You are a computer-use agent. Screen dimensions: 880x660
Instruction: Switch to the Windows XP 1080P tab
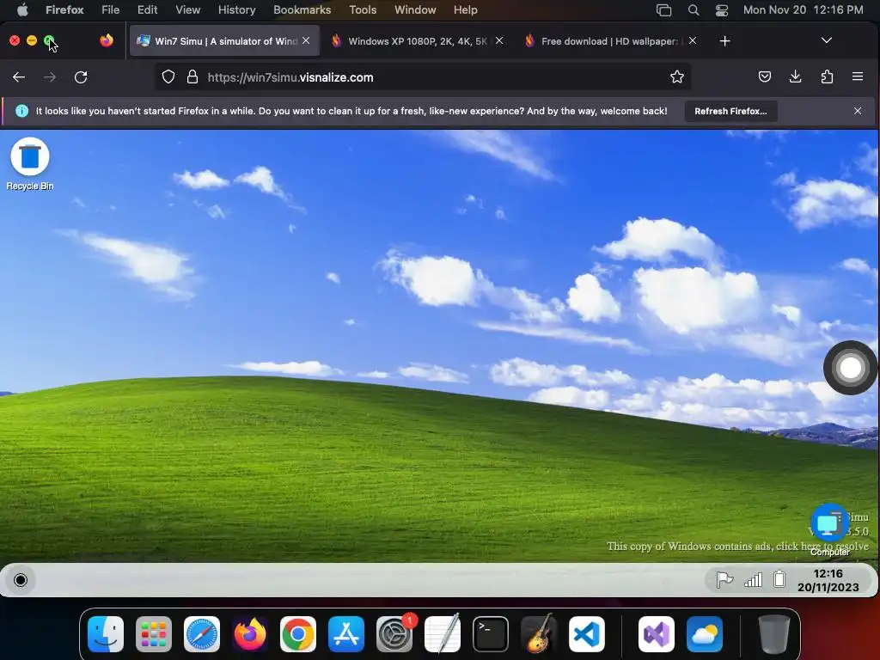[x=417, y=41]
